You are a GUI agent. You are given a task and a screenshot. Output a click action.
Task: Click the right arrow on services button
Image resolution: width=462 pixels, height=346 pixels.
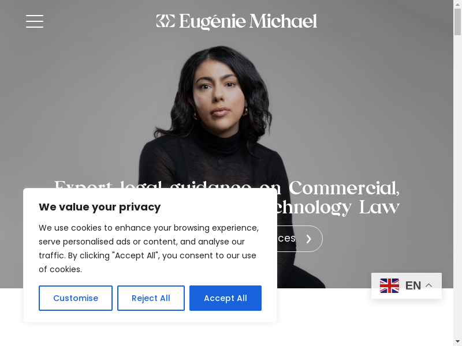(x=308, y=239)
